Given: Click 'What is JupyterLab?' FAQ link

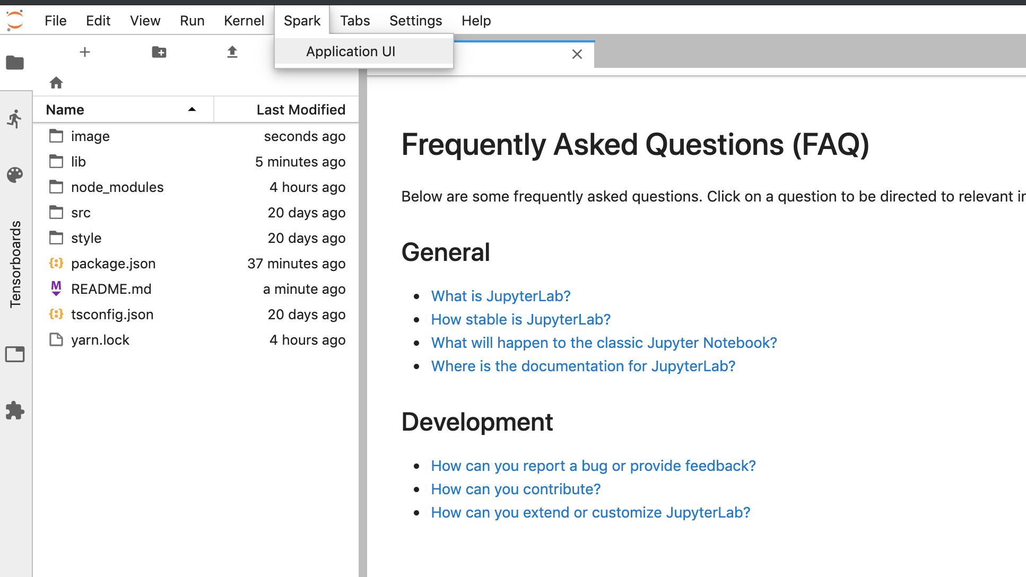Looking at the screenshot, I should click(x=500, y=296).
